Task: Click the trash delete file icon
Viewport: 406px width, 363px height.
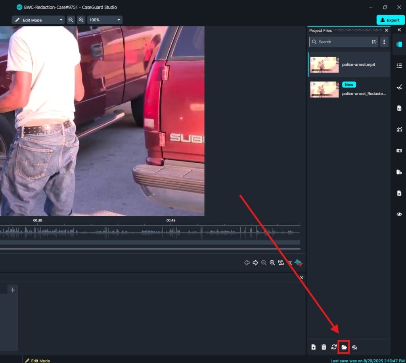Action: (x=324, y=347)
